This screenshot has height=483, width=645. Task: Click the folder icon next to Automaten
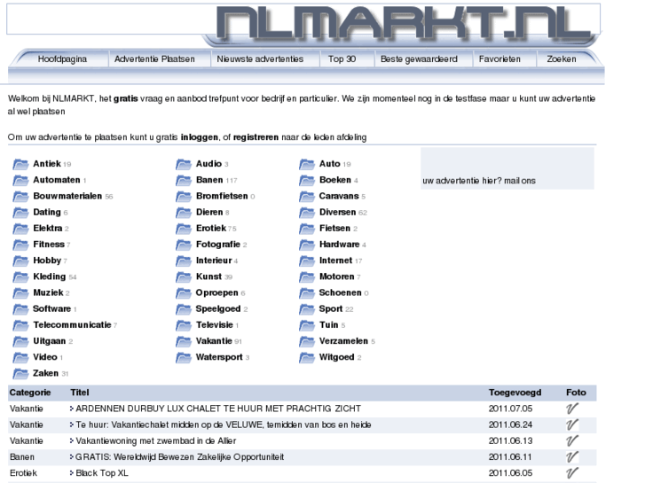(20, 180)
